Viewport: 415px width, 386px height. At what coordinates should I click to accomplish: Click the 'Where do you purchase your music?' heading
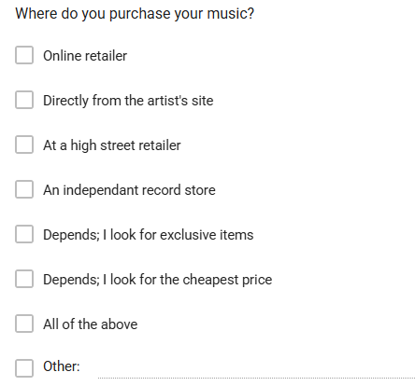[135, 14]
